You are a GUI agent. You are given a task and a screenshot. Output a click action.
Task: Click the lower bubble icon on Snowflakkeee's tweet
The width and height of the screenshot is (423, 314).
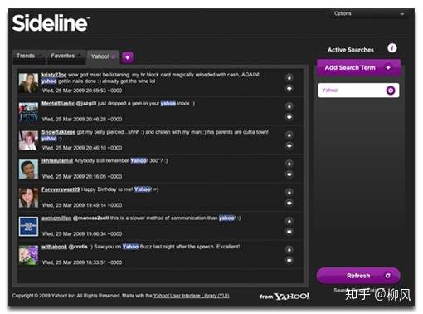(x=289, y=145)
